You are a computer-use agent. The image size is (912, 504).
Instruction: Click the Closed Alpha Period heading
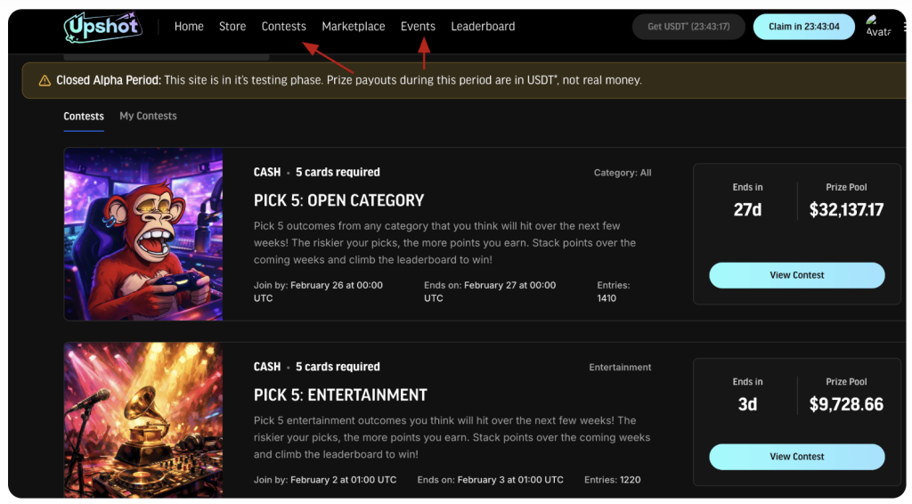[108, 80]
